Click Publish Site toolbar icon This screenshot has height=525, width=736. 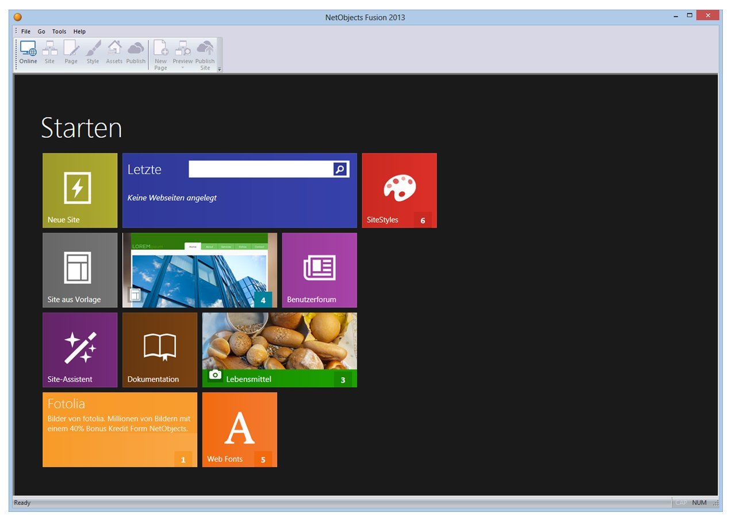click(205, 55)
